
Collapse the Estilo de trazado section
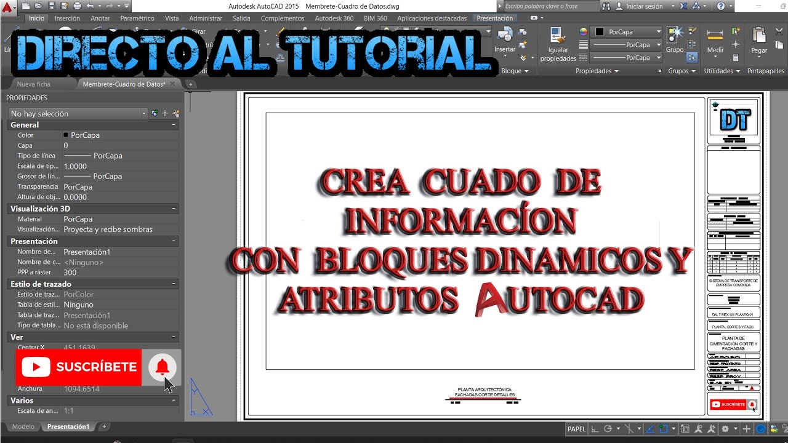point(175,284)
